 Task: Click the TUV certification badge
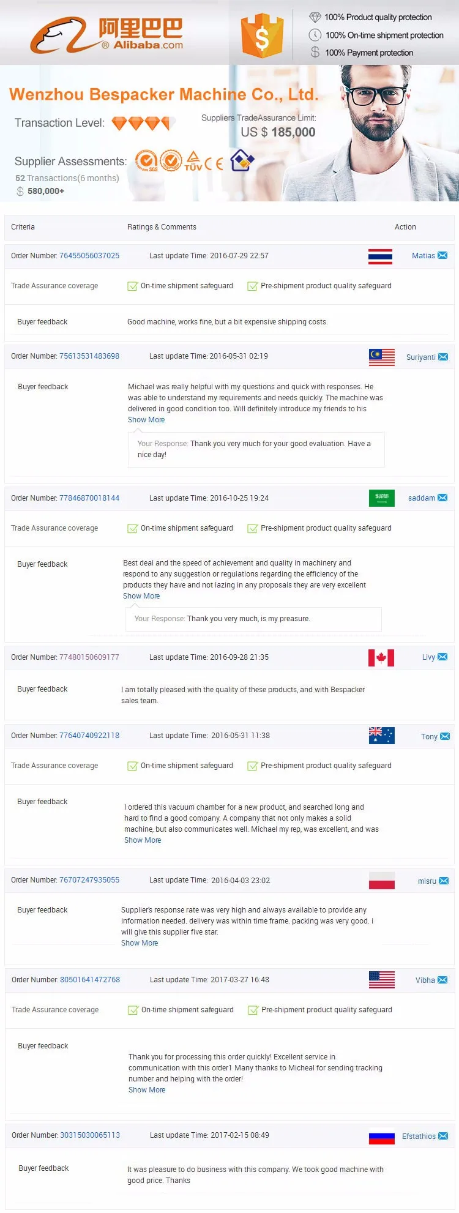193,161
